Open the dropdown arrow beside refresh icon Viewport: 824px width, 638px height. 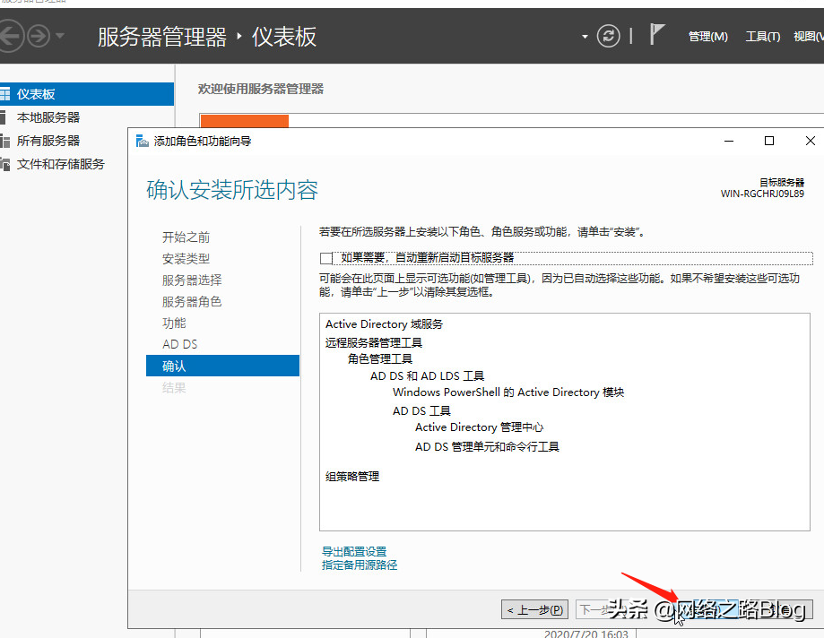click(x=585, y=37)
